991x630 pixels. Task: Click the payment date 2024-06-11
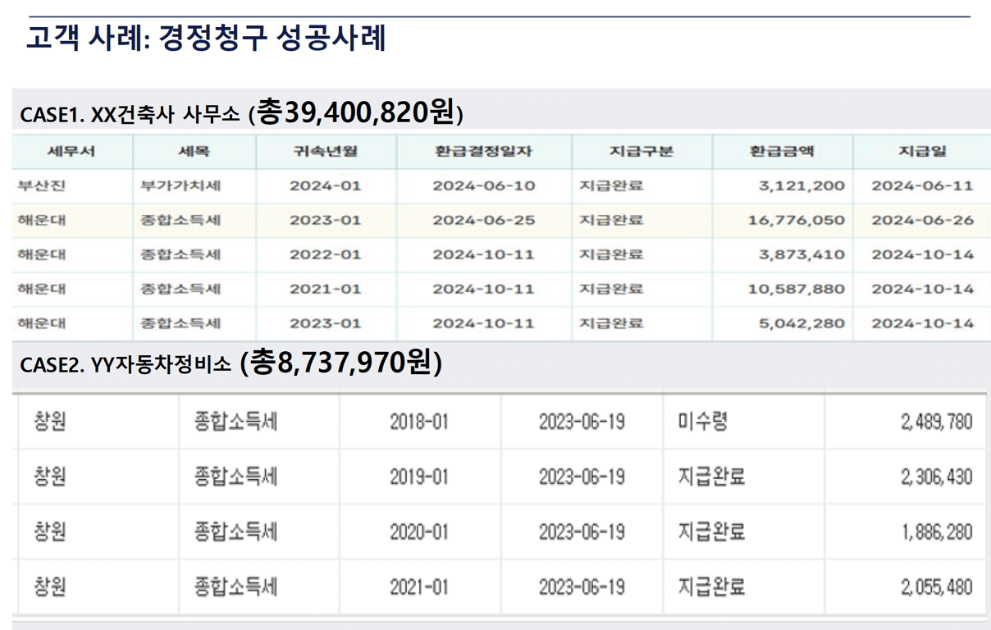pyautogui.click(x=923, y=186)
